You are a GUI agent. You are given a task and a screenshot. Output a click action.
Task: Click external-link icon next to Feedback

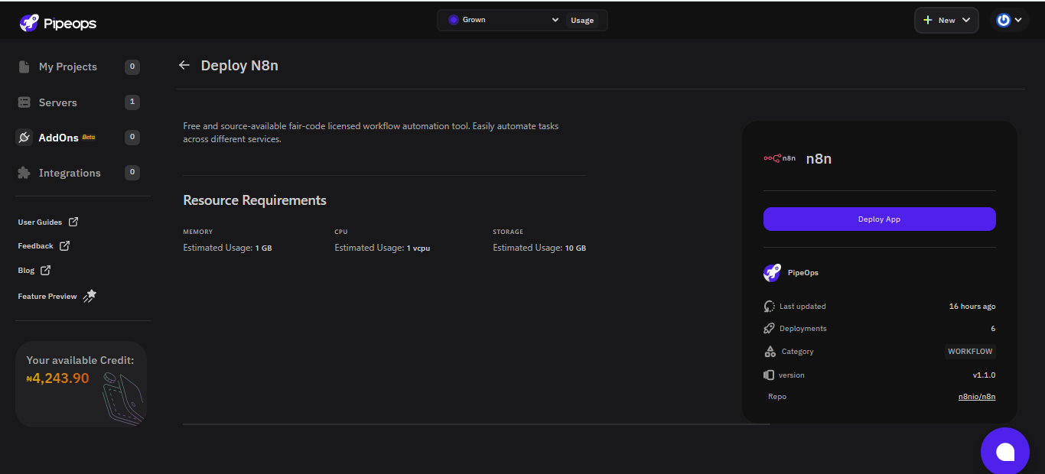click(64, 245)
